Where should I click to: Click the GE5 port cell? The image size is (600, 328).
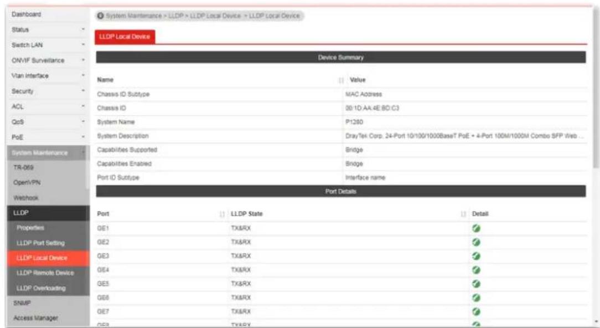tap(103, 284)
